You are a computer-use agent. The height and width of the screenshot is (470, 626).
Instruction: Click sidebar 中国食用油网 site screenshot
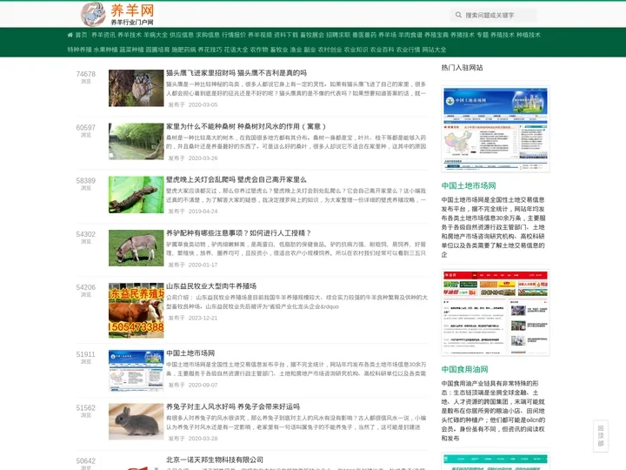[x=496, y=312]
